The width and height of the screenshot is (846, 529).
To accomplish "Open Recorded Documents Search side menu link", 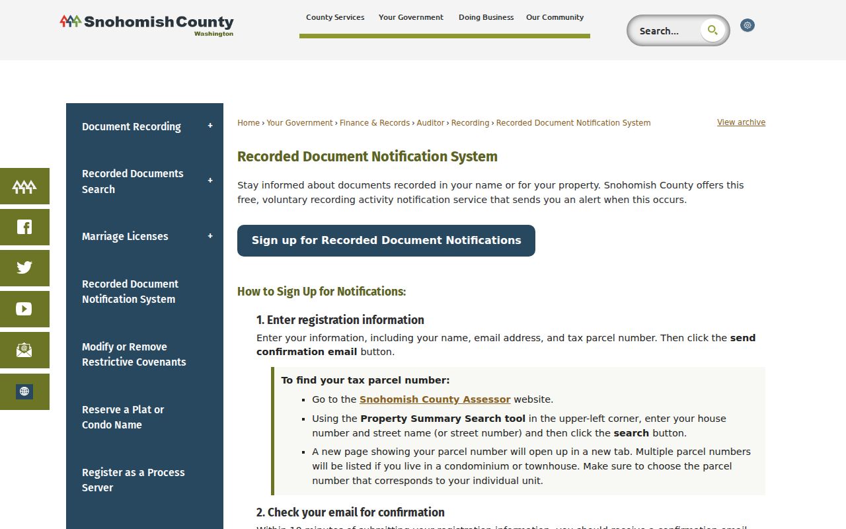I will 133,181.
